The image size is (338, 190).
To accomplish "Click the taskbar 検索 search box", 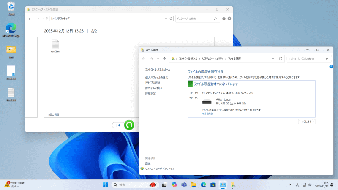I will (x=135, y=185).
